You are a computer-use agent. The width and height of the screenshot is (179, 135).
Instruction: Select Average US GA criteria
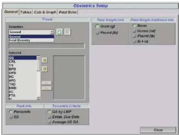(49, 122)
